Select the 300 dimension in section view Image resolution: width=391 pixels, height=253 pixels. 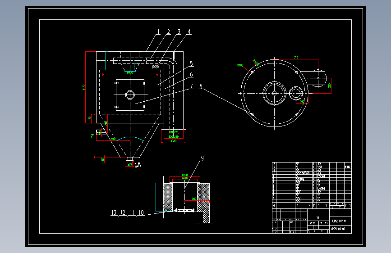[x=194, y=199]
